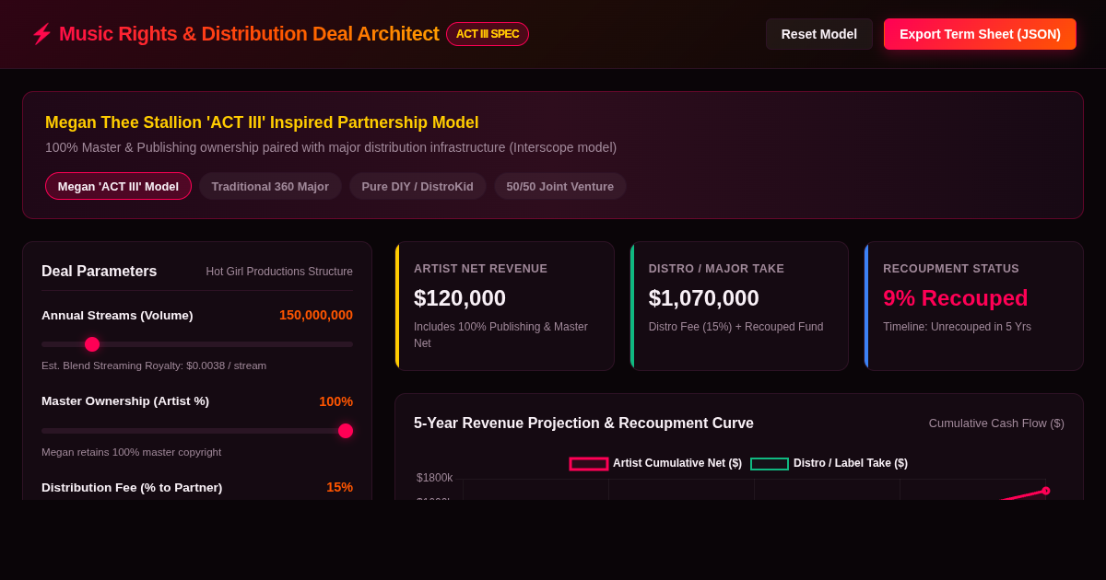Select the 50/50 Joint Venture preset
The width and height of the screenshot is (1106, 580).
(560, 186)
